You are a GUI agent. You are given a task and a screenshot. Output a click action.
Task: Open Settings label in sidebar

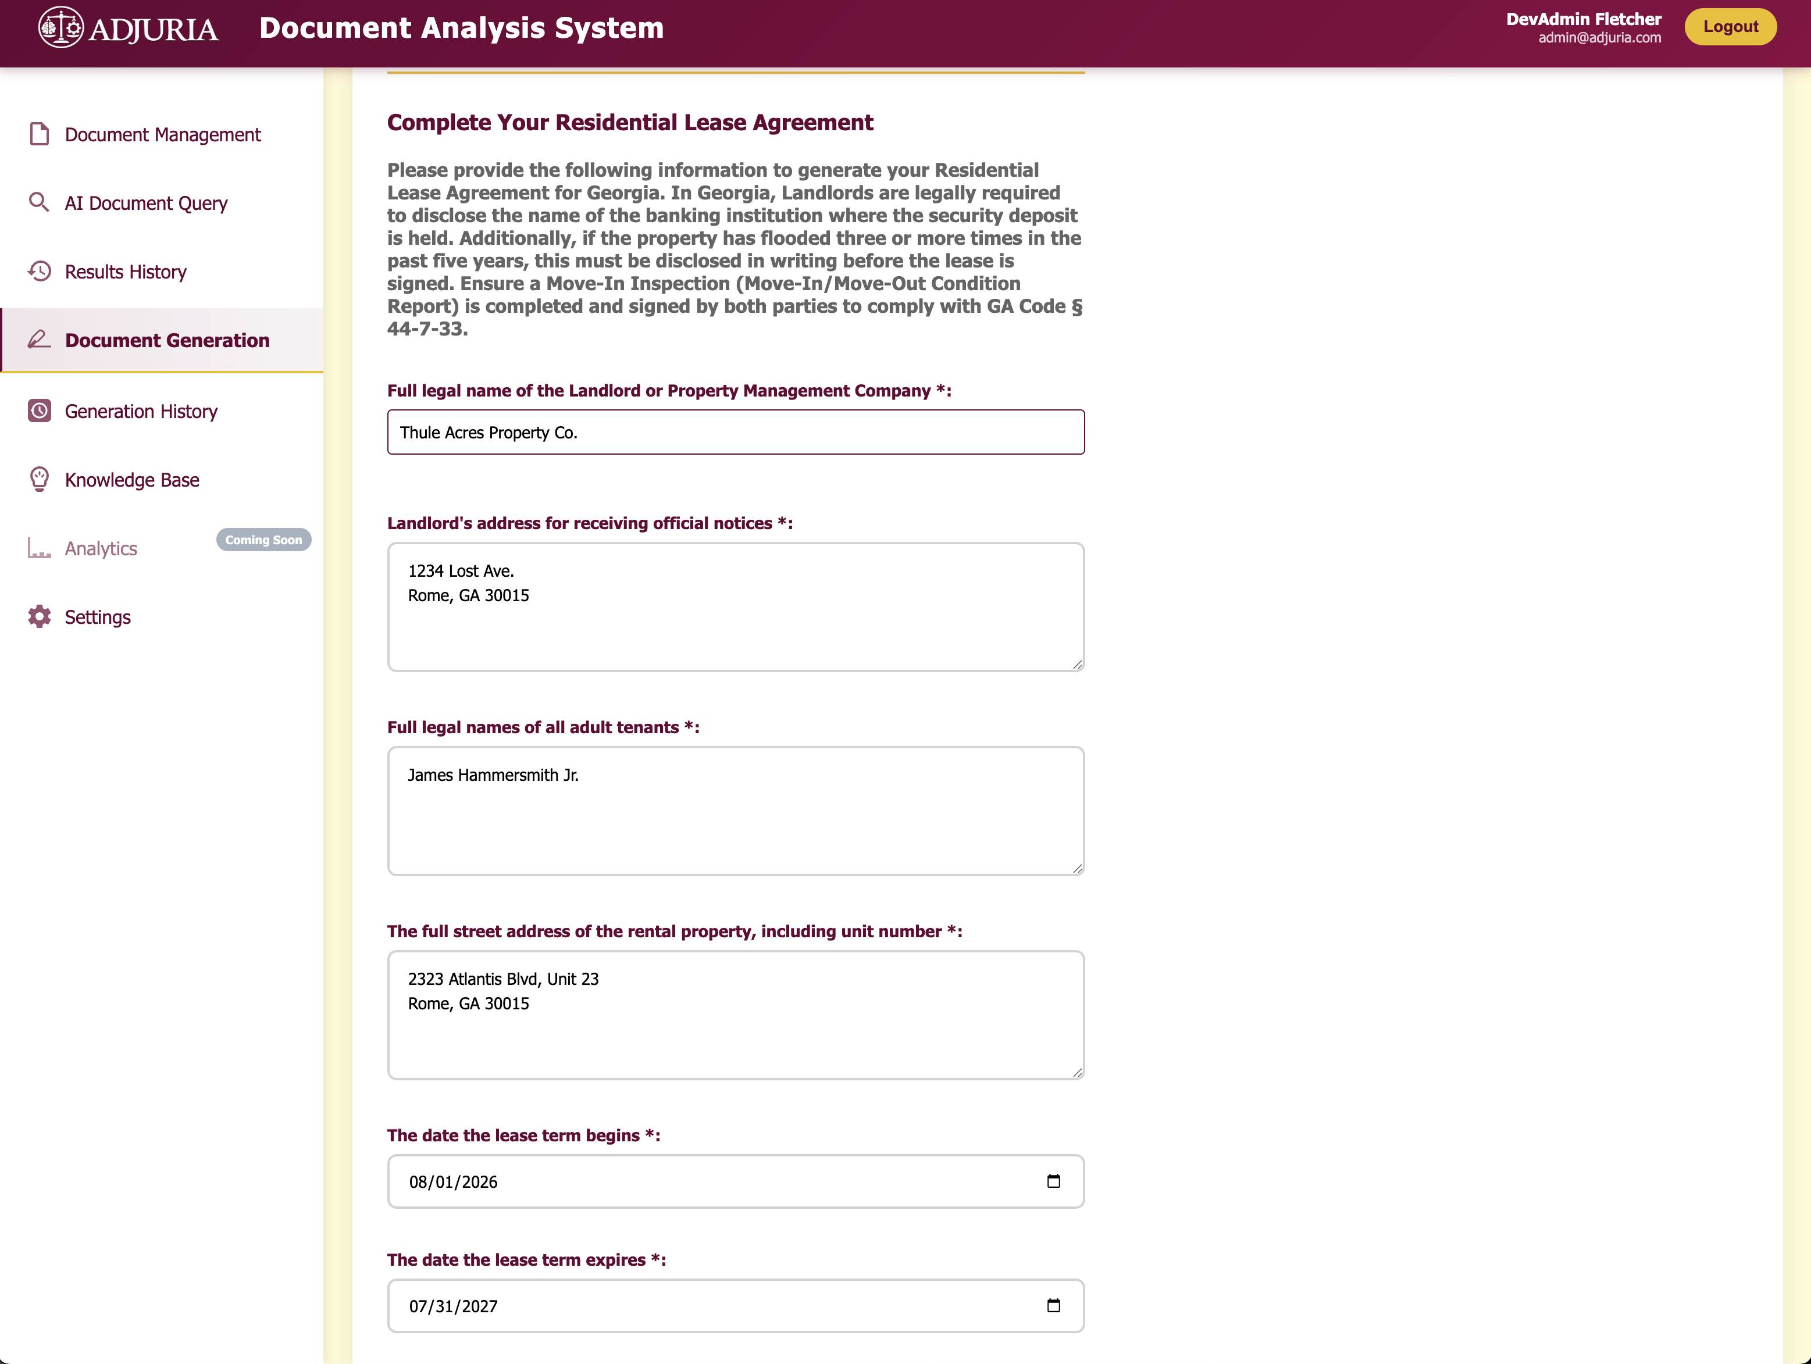[98, 617]
